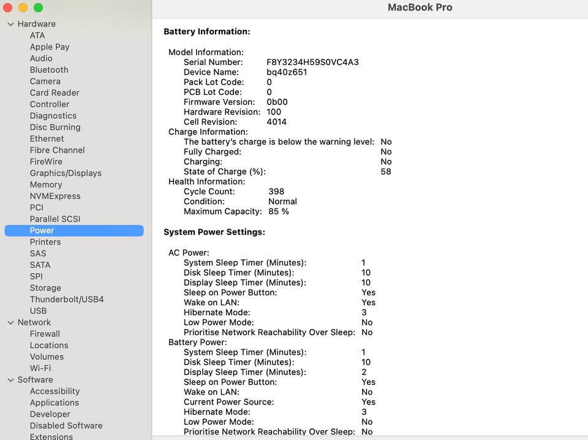Image resolution: width=588 pixels, height=440 pixels.
Task: Select Locations under Network
Action: point(49,346)
